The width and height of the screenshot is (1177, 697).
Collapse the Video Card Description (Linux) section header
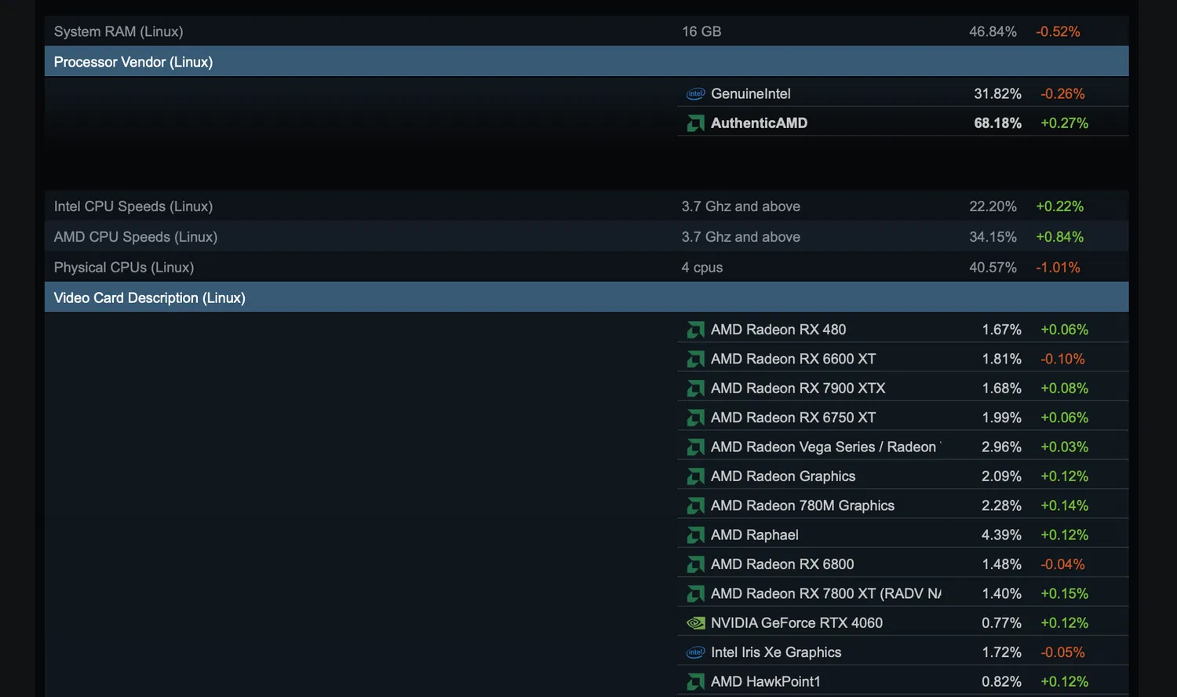(x=587, y=297)
